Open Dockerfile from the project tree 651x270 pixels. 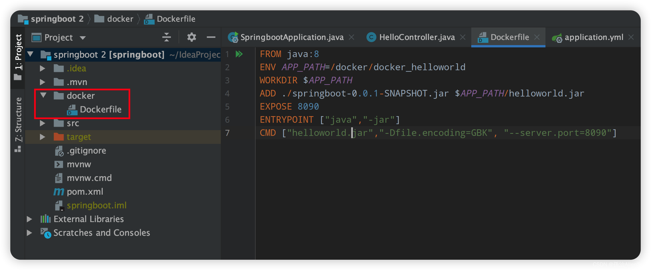pos(101,109)
